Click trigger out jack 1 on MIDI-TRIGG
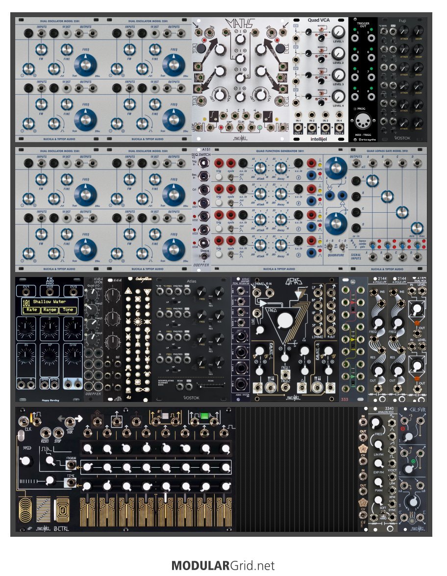This screenshot has height=576, width=447. pos(355,38)
